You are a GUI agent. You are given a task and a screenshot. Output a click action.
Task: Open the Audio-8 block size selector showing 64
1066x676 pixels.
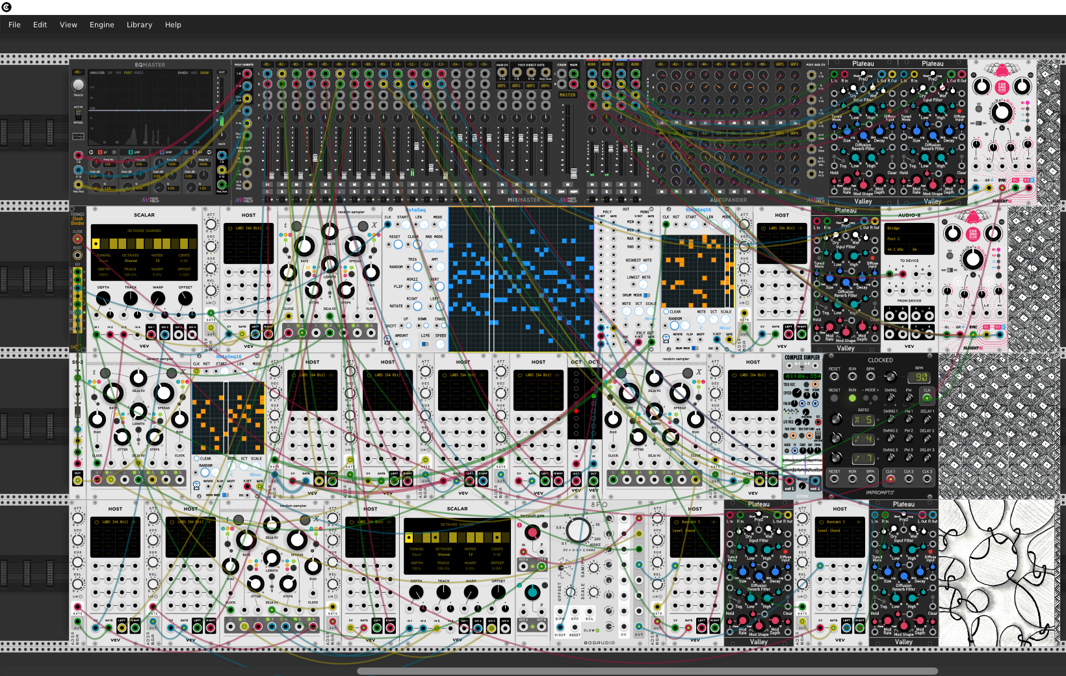(x=922, y=249)
